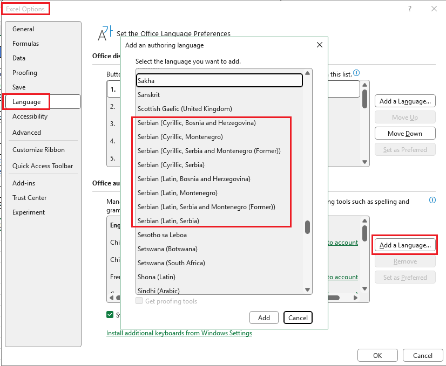Screen dimensions: 446x366
Task: Select Sakha in the language list
Action: coord(219,81)
